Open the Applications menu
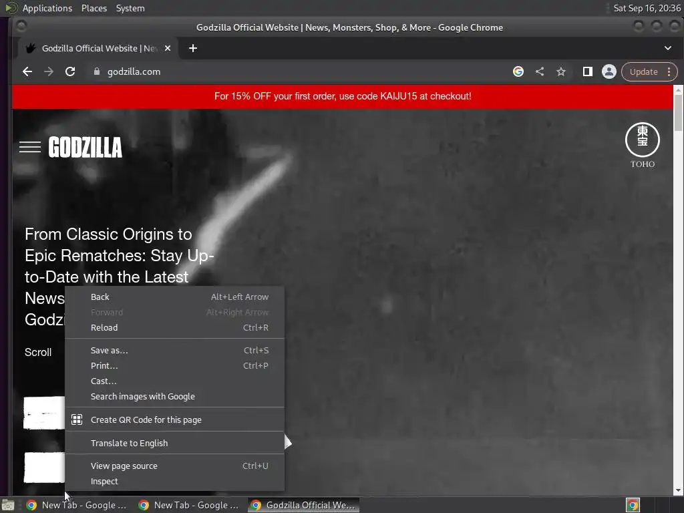Viewport: 684px width, 513px height. coord(47,8)
